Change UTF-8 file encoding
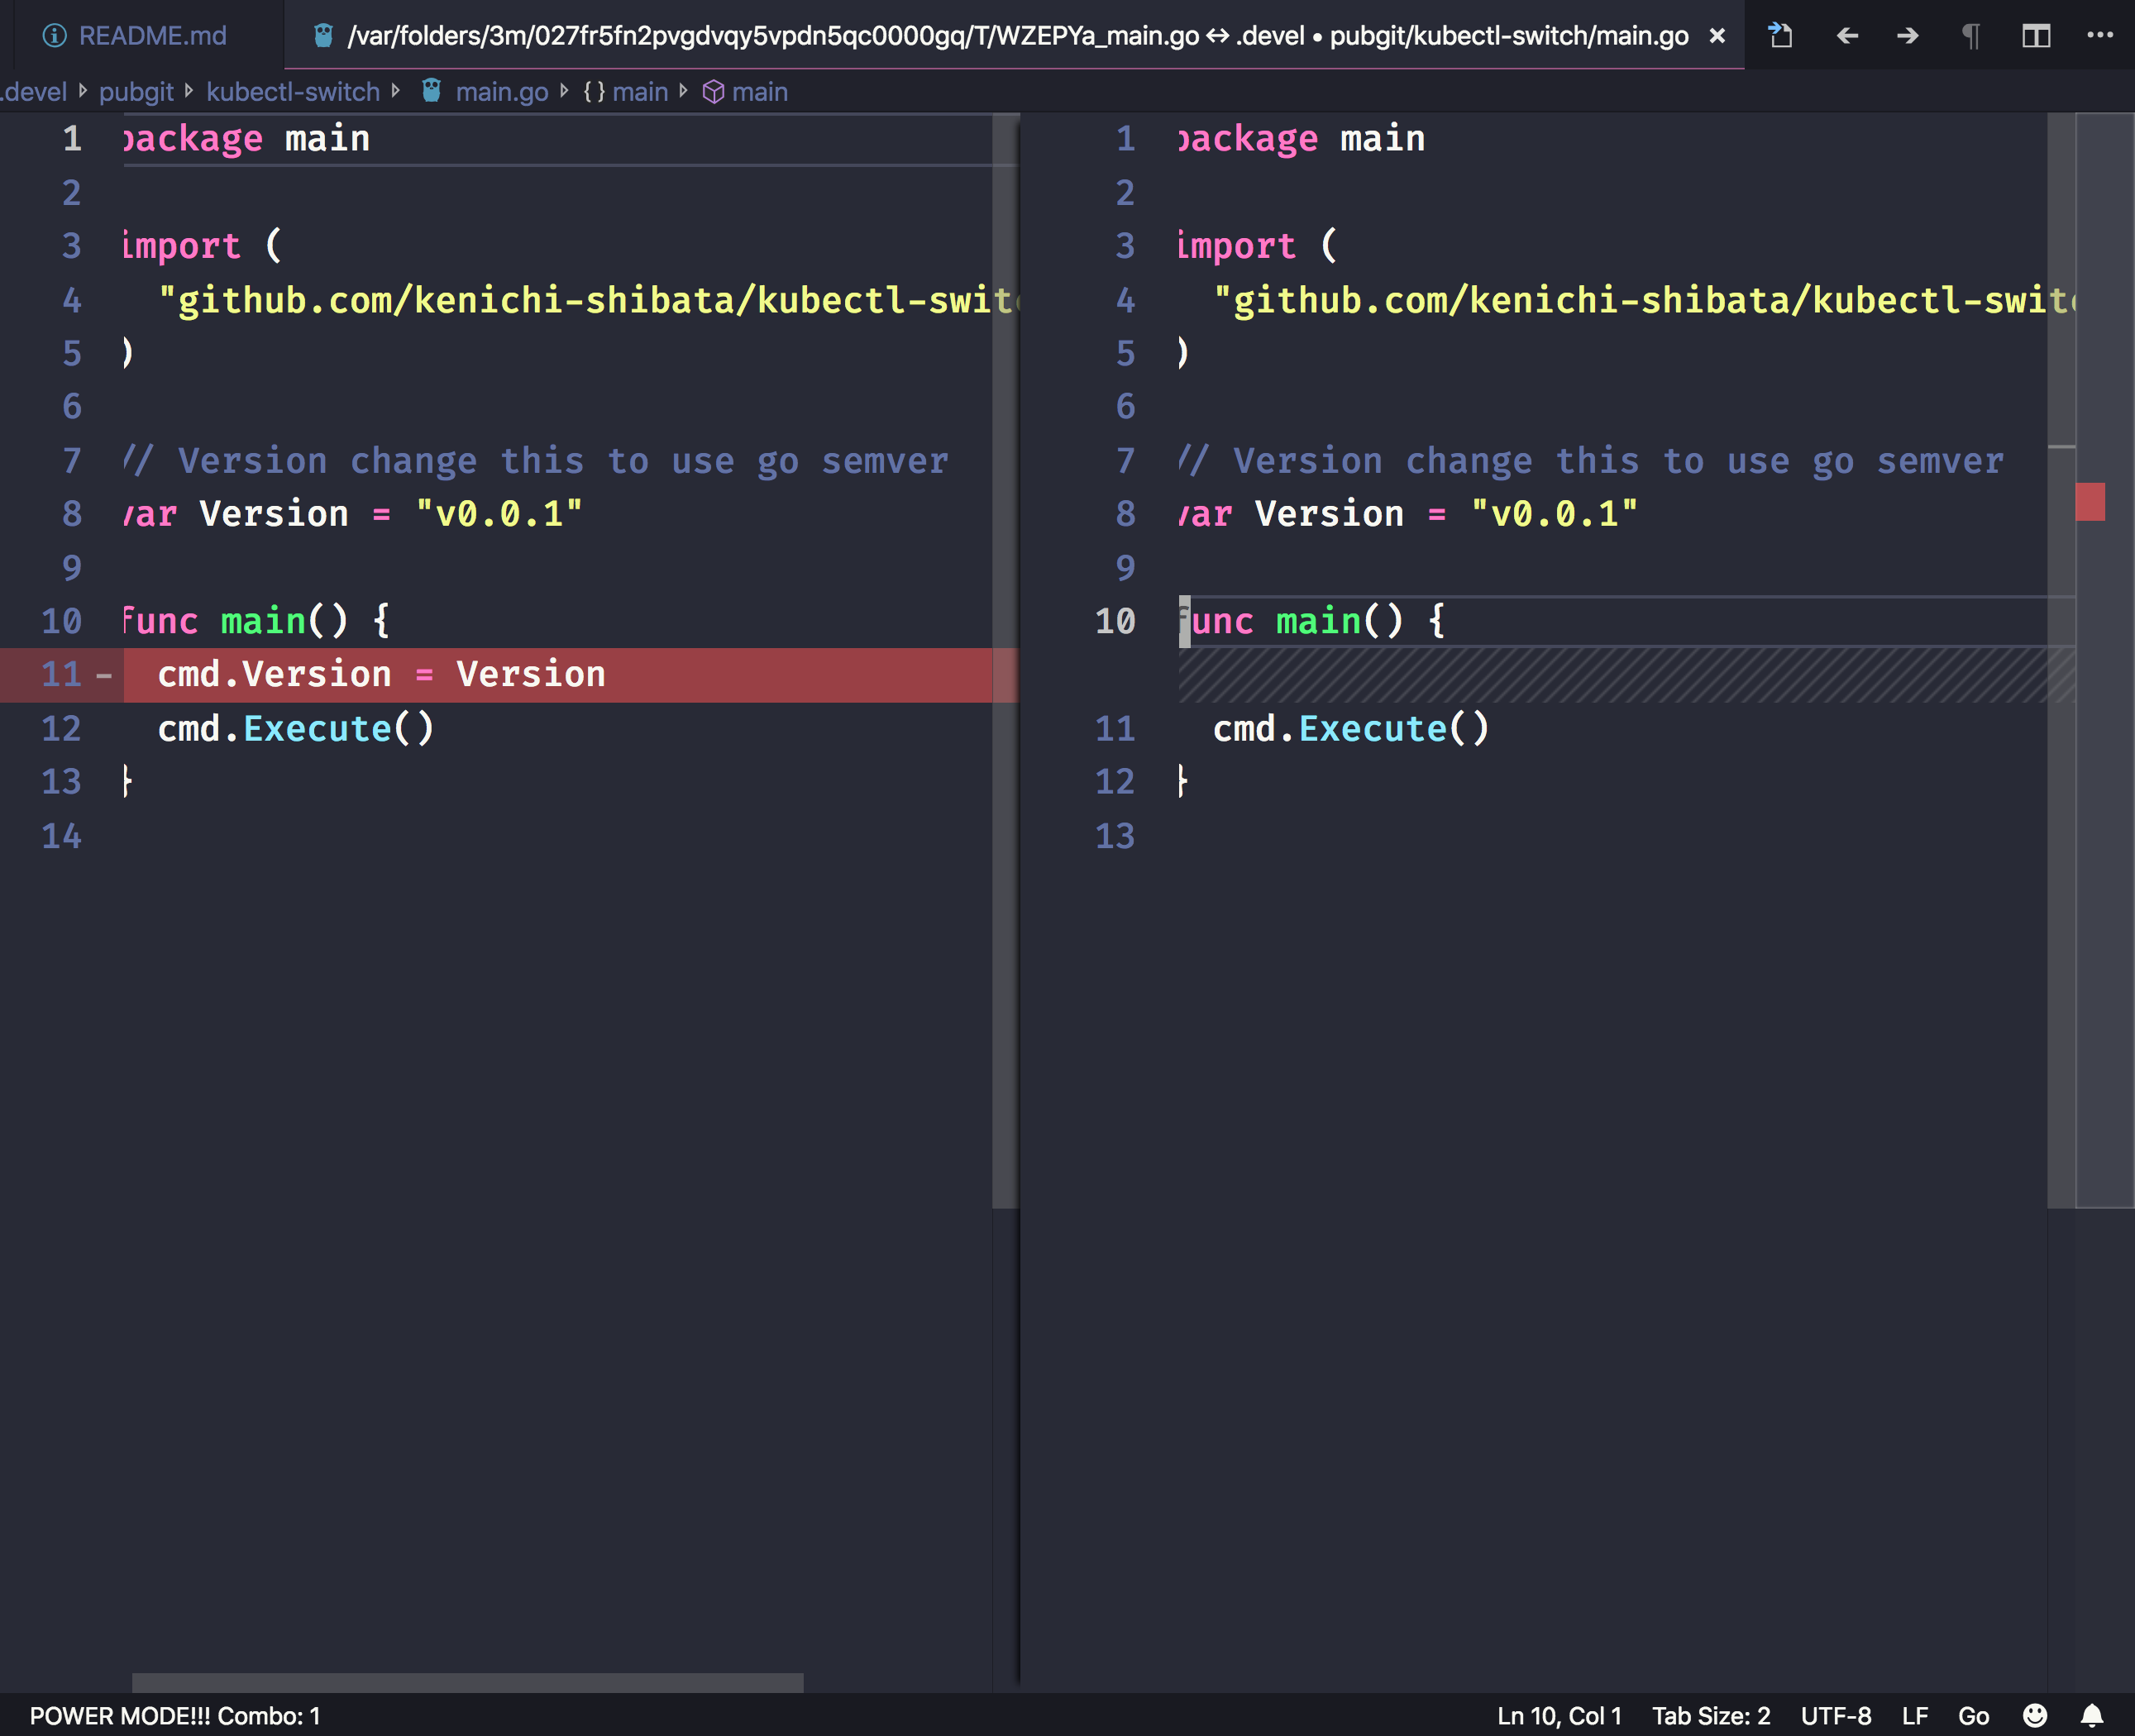This screenshot has width=2135, height=1736. click(x=1836, y=1716)
